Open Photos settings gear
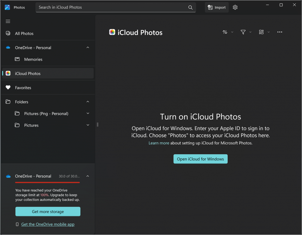 [x=235, y=7]
